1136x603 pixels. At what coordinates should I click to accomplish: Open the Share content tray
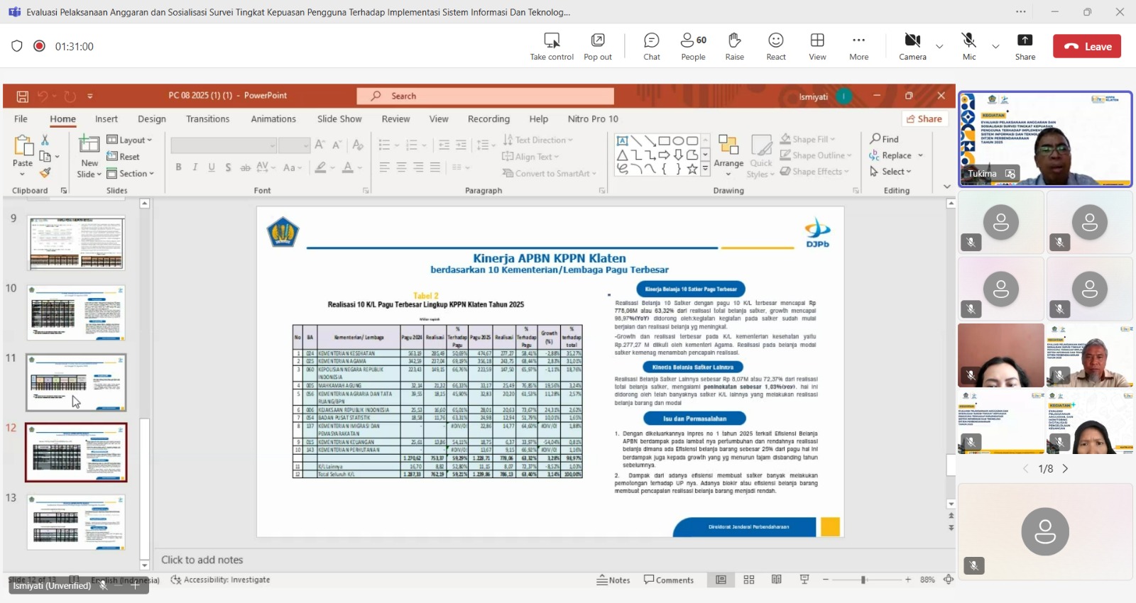pos(1025,46)
